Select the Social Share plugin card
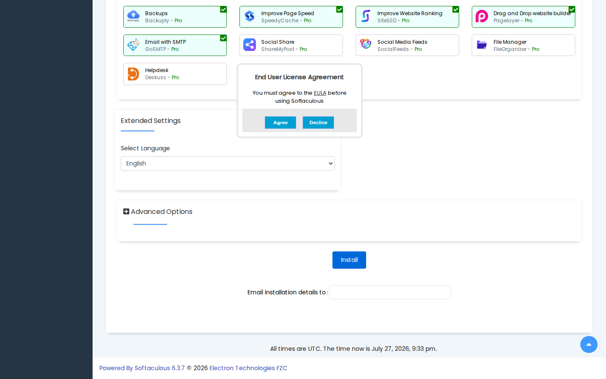This screenshot has height=379, width=606. pos(291,45)
